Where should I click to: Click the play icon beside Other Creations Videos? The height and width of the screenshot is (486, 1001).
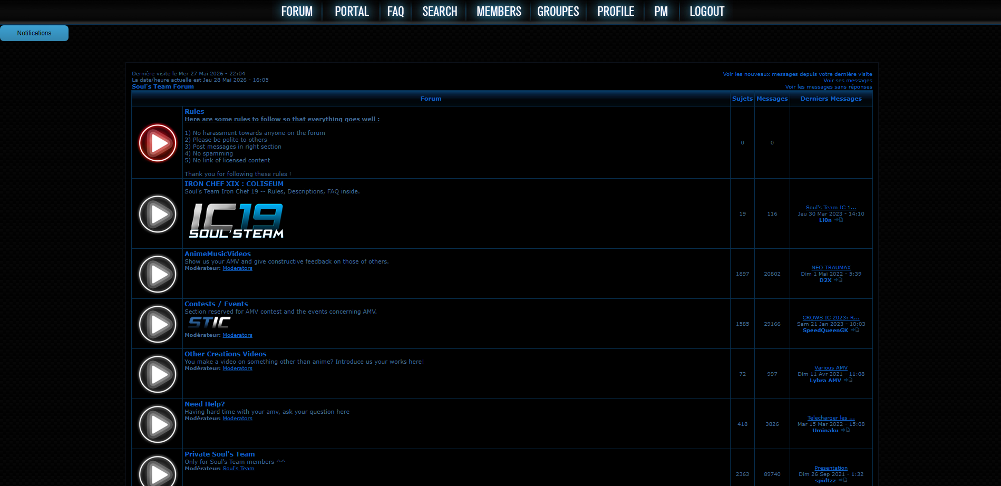(157, 374)
